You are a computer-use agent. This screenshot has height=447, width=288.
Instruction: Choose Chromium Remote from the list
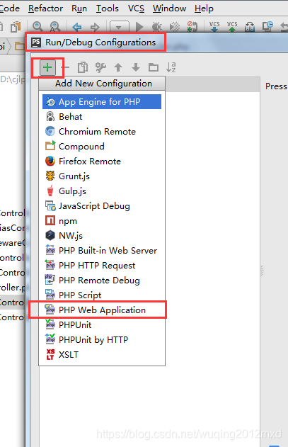pyautogui.click(x=102, y=132)
